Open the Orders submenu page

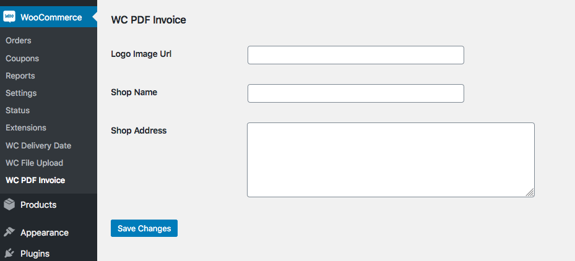pyautogui.click(x=19, y=41)
